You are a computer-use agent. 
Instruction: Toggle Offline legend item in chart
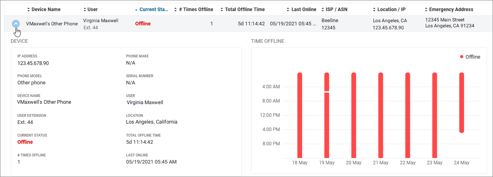click(x=470, y=57)
